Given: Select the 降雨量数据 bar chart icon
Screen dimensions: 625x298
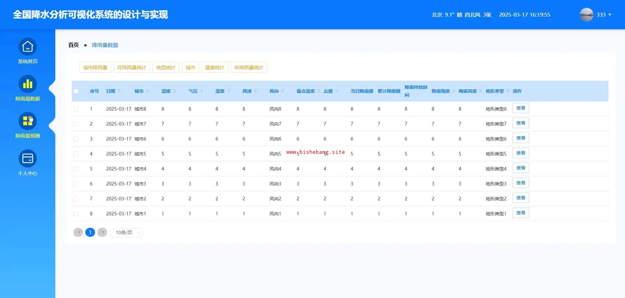Looking at the screenshot, I should (x=28, y=85).
